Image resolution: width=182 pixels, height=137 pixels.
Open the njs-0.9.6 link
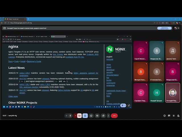click(x=23, y=79)
